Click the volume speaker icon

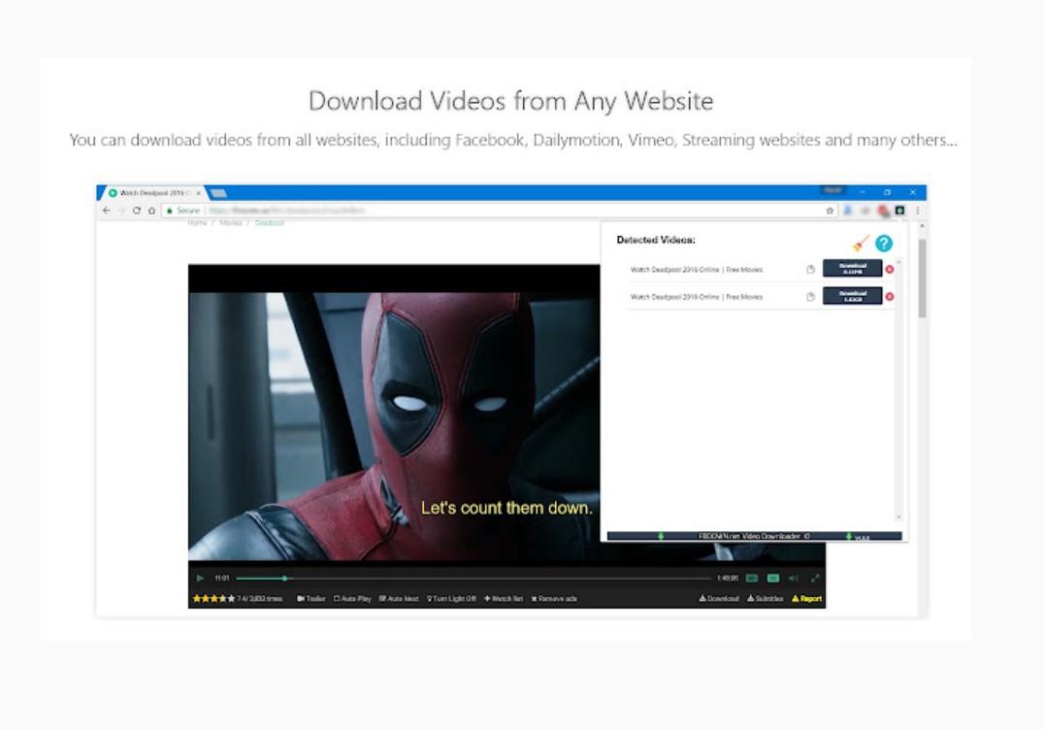click(x=793, y=579)
